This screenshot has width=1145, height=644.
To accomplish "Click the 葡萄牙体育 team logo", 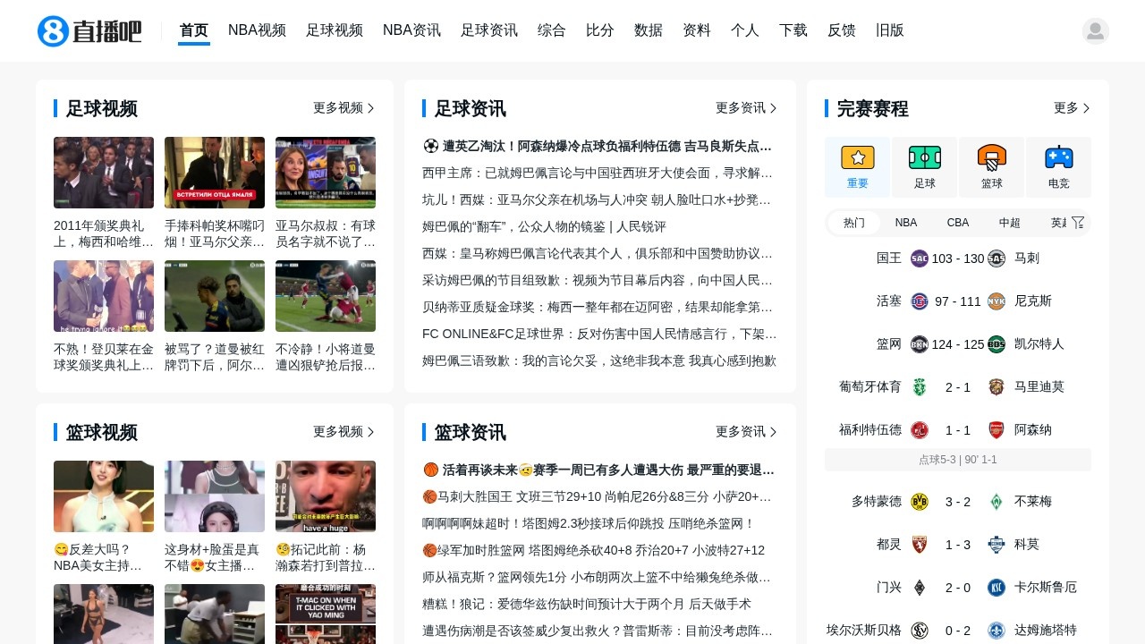I will click(919, 387).
